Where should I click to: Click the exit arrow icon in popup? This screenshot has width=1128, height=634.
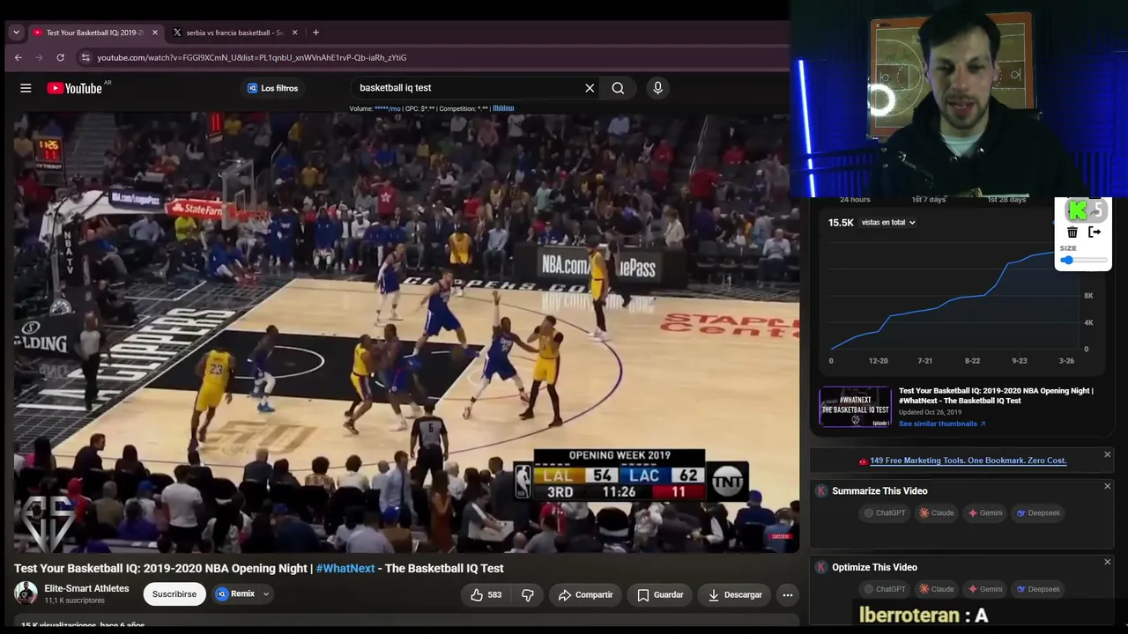click(1095, 232)
